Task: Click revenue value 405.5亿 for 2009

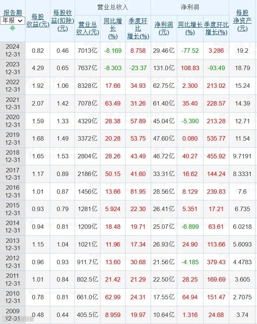Action: [x=88, y=315]
